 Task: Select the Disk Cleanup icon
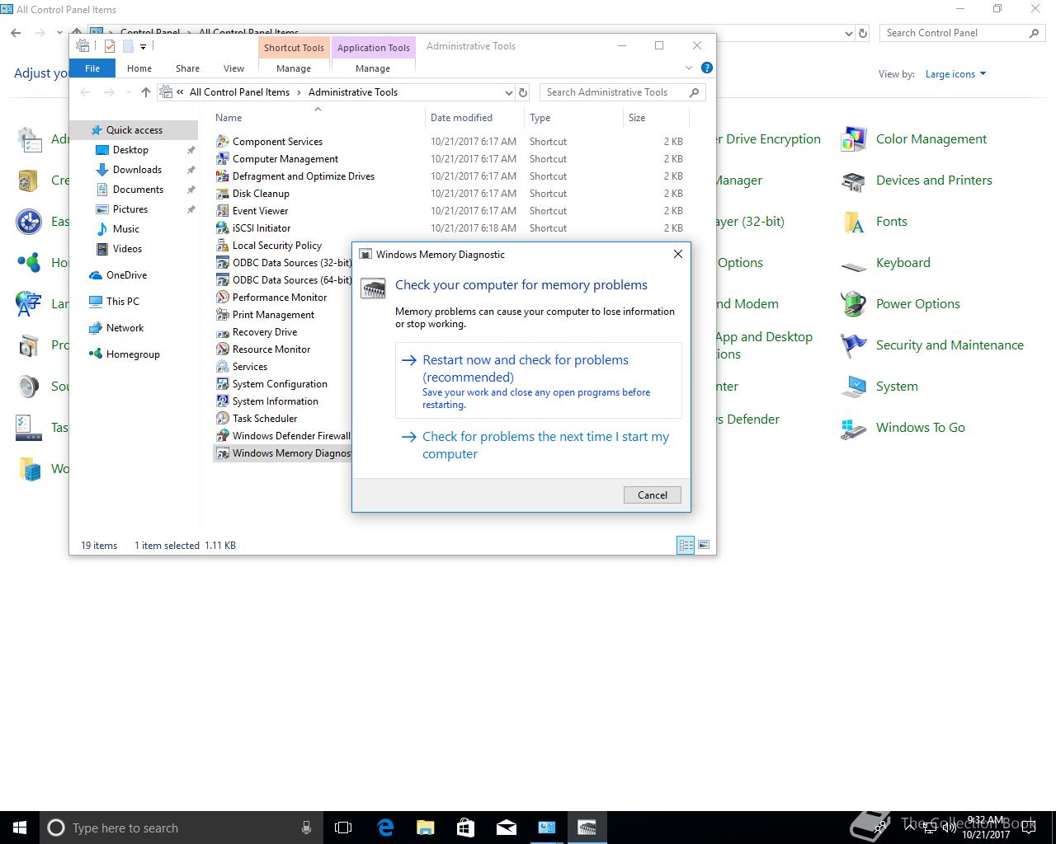click(x=222, y=194)
